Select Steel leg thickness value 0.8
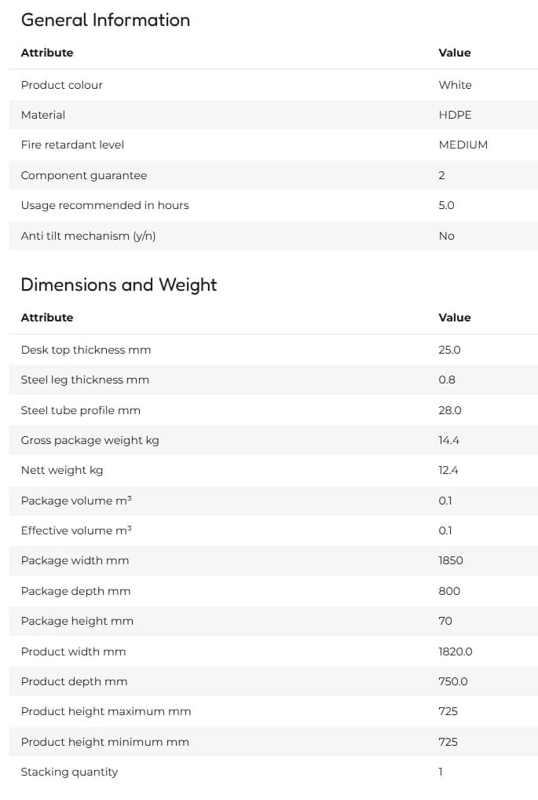This screenshot has width=538, height=800. tap(447, 380)
